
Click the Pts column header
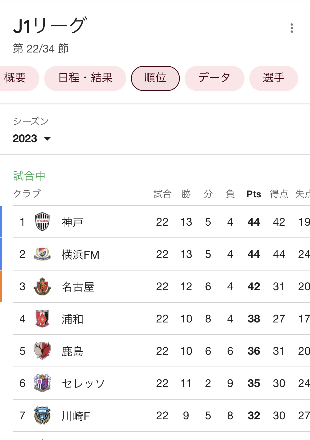point(254,194)
